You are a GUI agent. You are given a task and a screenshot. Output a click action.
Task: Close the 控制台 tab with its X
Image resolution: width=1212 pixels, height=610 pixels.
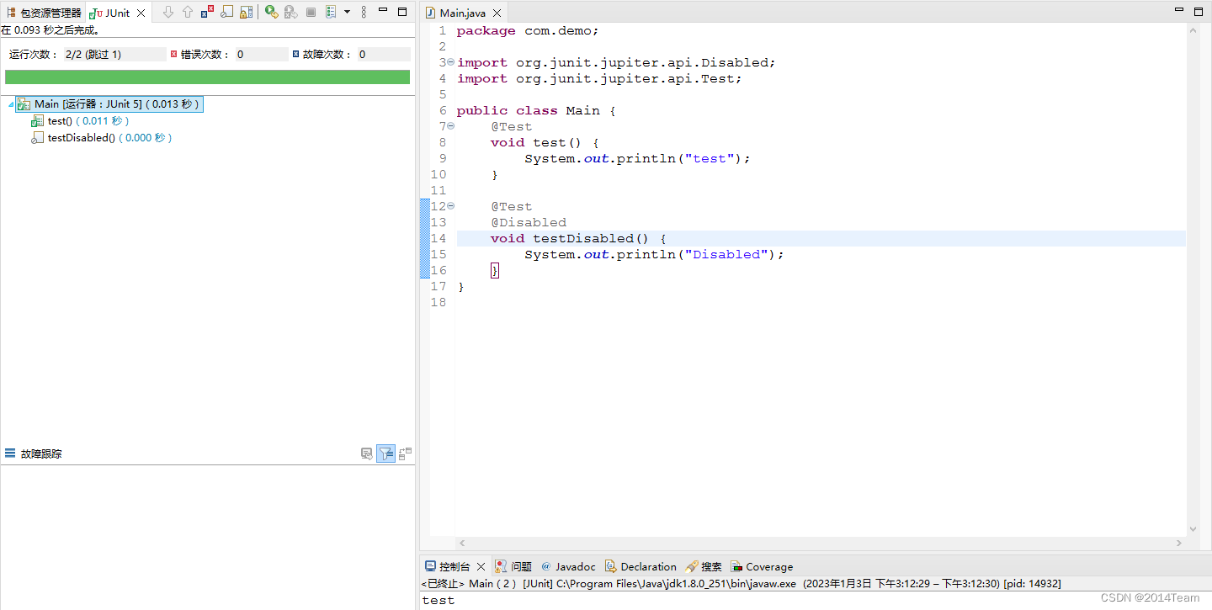point(481,566)
